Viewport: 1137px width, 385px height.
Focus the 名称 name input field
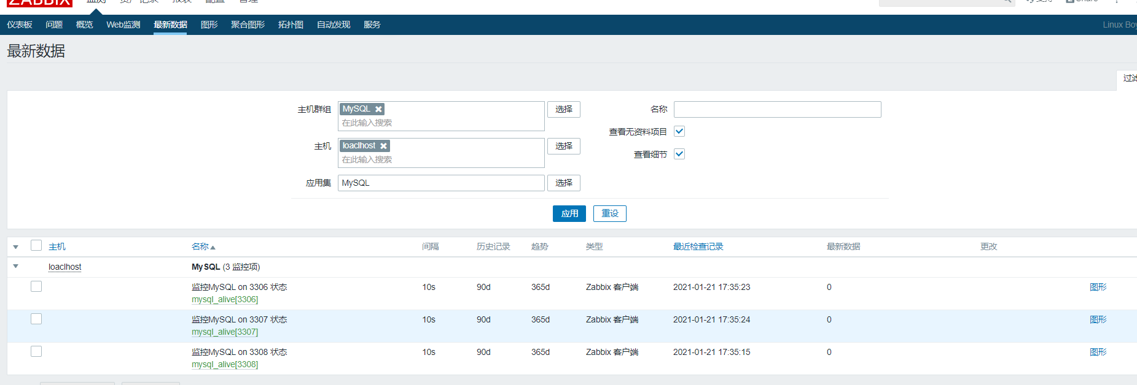tap(778, 109)
